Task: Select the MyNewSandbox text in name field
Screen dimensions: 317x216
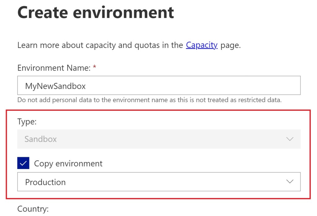Action: point(55,86)
